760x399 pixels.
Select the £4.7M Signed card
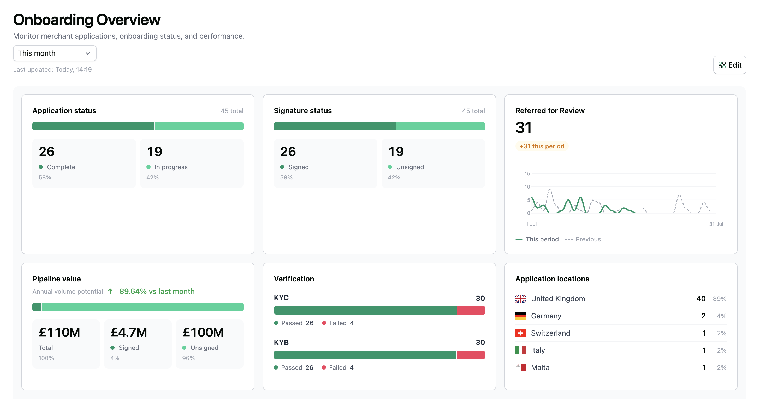pyautogui.click(x=138, y=344)
